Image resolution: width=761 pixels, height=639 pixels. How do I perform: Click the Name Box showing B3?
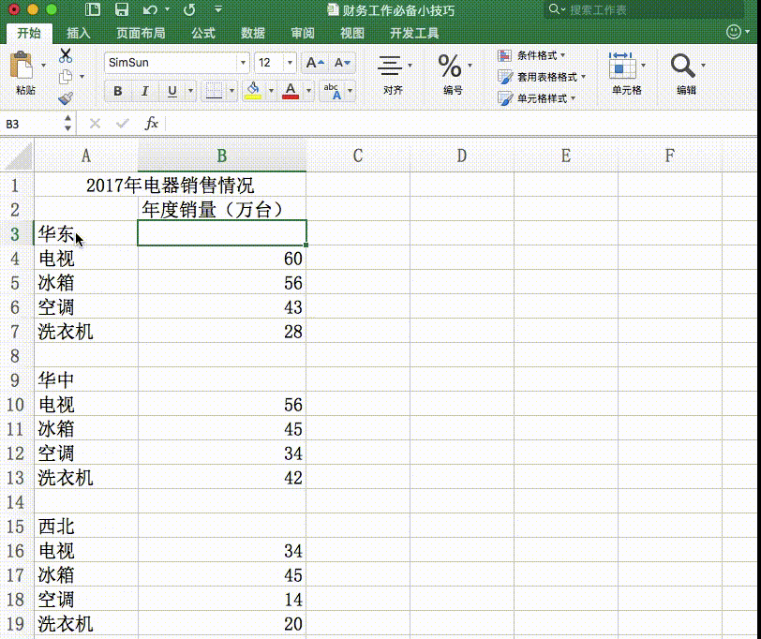tap(32, 124)
